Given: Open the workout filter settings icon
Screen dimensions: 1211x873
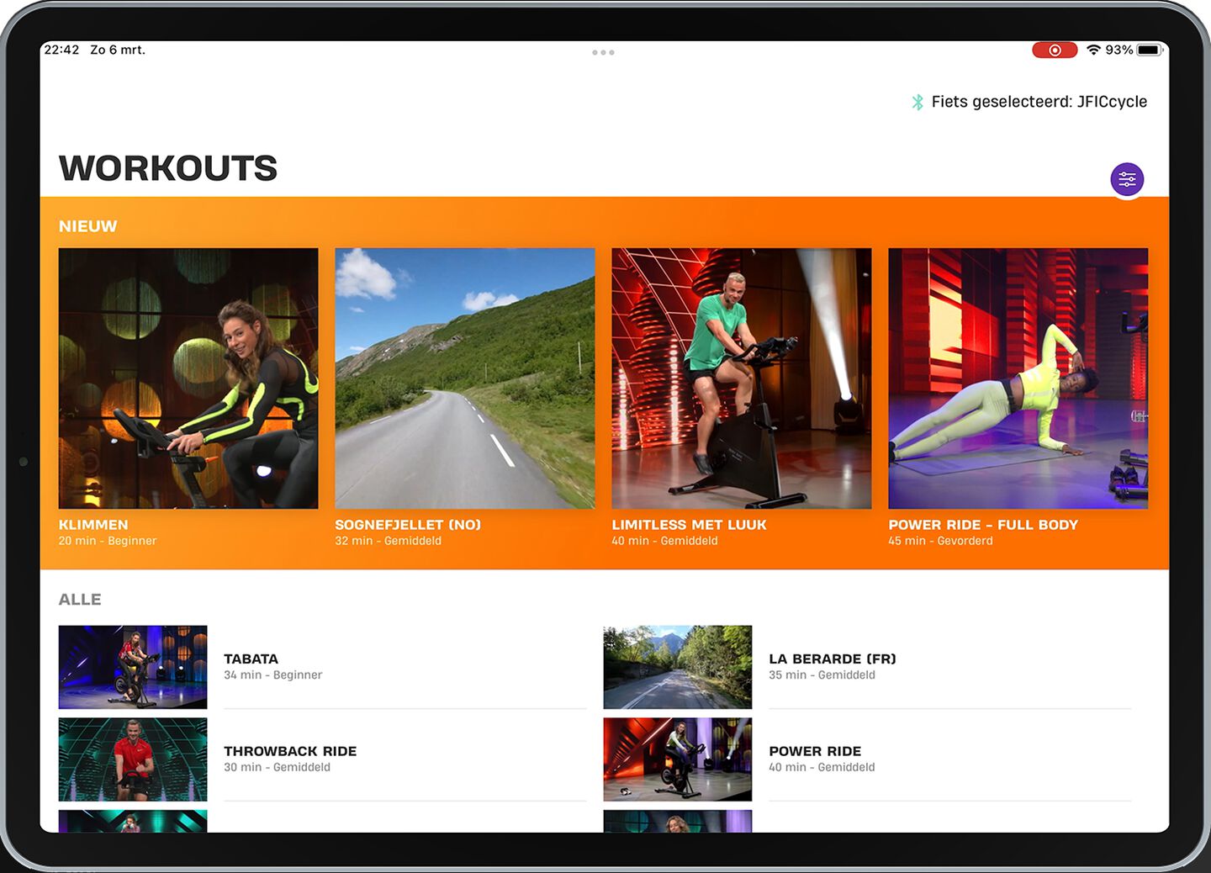Looking at the screenshot, I should tap(1127, 179).
